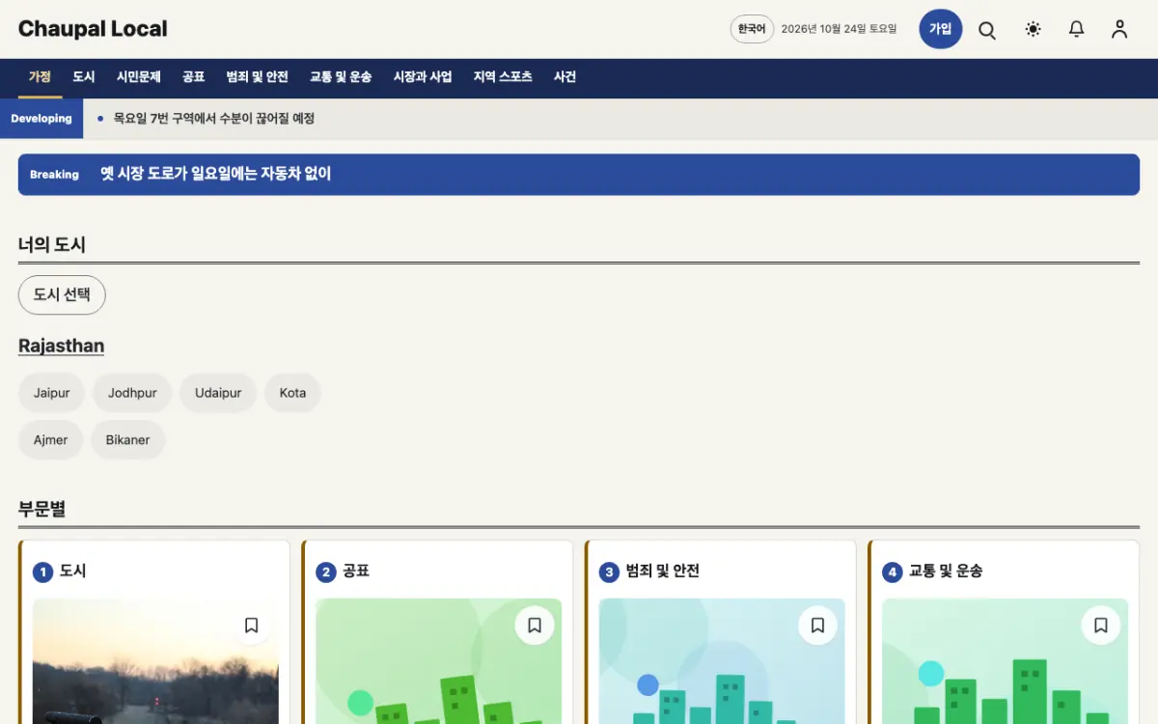Read the developing story about 7번 구역
Image resolution: width=1158 pixels, height=724 pixels.
(214, 119)
